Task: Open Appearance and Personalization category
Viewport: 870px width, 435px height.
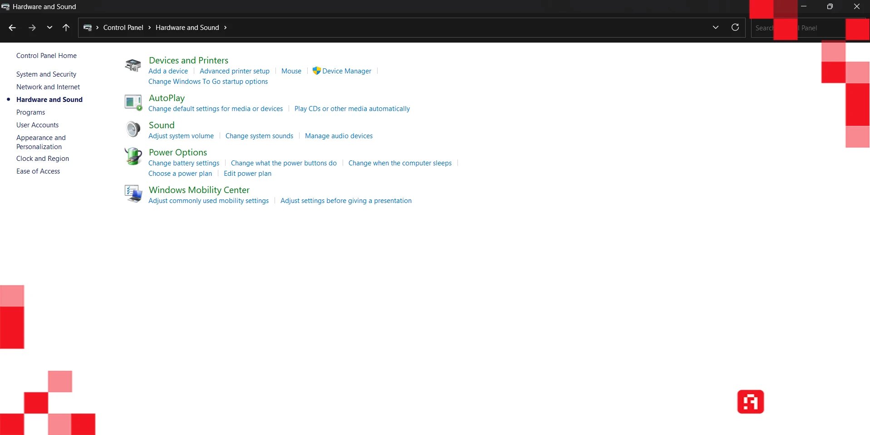Action: click(x=41, y=142)
